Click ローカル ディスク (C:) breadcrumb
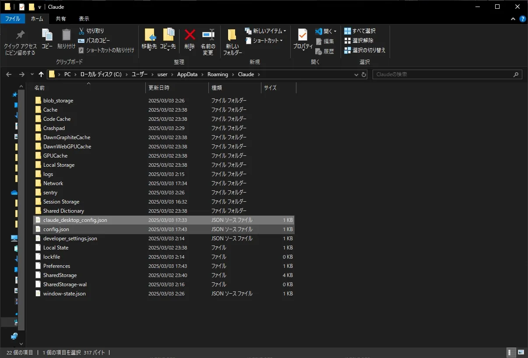Screen dimensions: 528x358 [101, 74]
